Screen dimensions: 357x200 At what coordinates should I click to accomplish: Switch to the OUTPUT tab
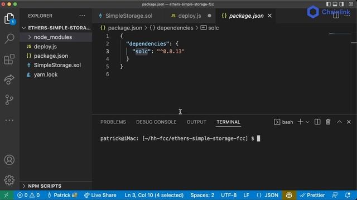coord(196,122)
